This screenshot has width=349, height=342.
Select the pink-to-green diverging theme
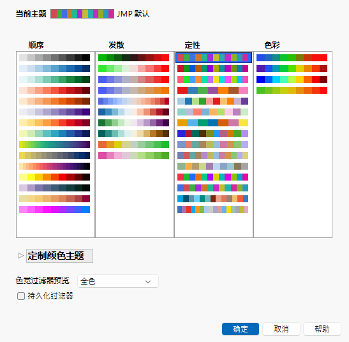pos(133,156)
